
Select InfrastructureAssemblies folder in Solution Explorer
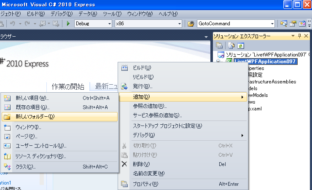(272, 82)
